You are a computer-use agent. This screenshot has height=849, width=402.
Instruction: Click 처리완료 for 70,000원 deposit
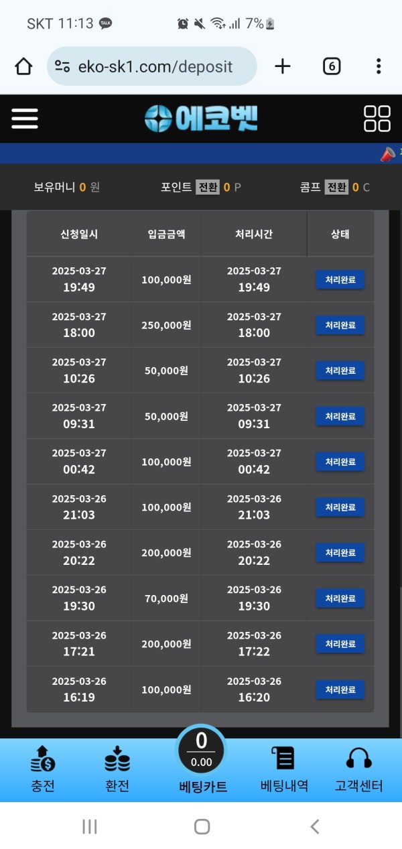point(340,598)
